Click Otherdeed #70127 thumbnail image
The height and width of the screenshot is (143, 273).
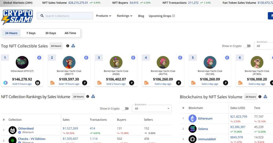click(x=22, y=62)
